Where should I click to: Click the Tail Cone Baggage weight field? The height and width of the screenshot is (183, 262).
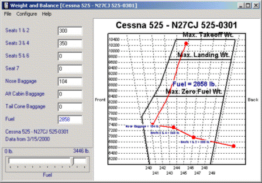click(70, 107)
